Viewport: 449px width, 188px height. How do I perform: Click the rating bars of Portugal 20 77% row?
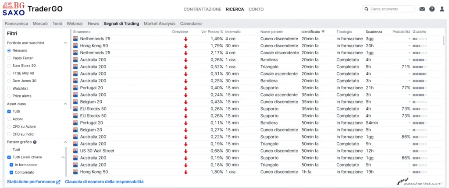point(420,88)
